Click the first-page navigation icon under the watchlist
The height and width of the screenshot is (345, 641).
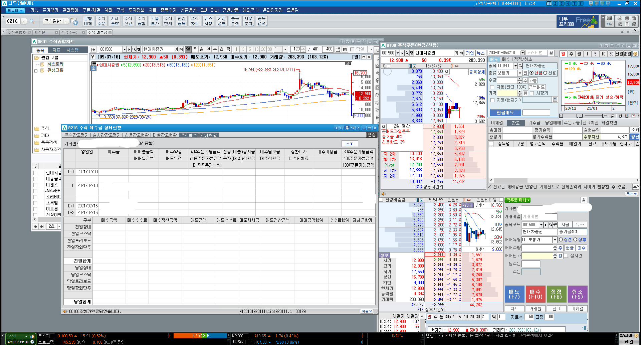pos(35,226)
